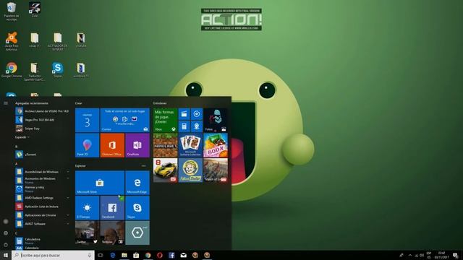This screenshot has width=463, height=260.
Task: Select the Recycle Bin desktop icon
Action: (x=12, y=12)
